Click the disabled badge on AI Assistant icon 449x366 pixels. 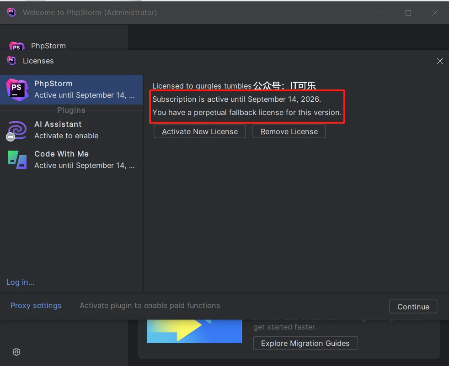pyautogui.click(x=11, y=137)
